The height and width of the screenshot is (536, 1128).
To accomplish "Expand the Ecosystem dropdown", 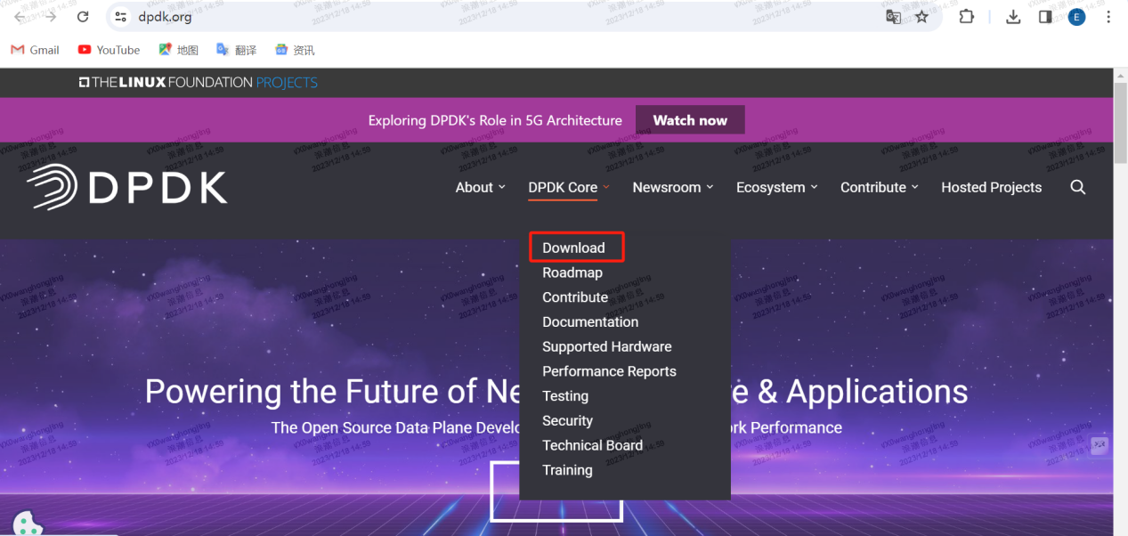I will point(771,187).
